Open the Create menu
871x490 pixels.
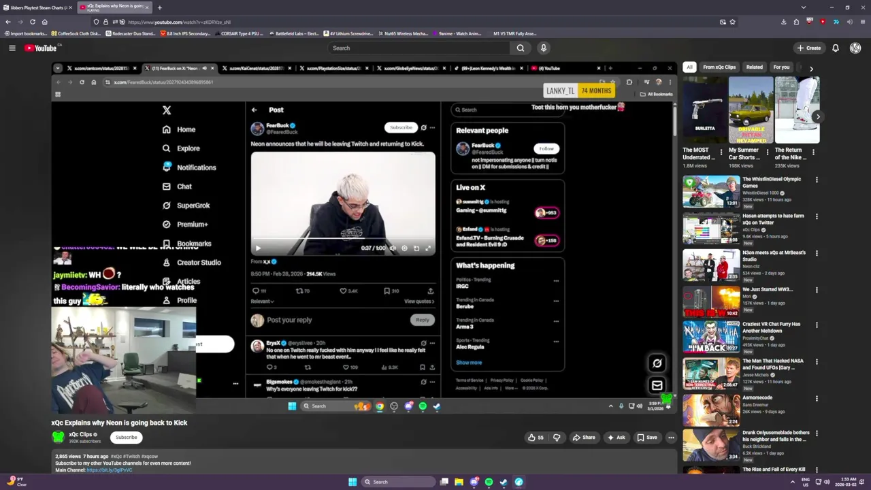coord(809,48)
